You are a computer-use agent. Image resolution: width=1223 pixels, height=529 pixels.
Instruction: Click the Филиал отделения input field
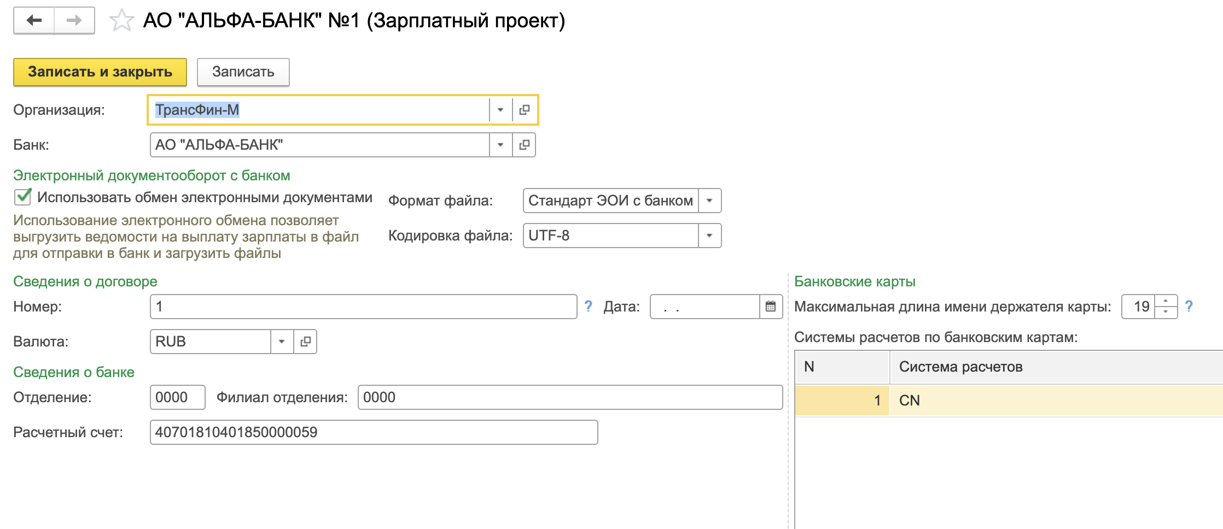tap(570, 397)
